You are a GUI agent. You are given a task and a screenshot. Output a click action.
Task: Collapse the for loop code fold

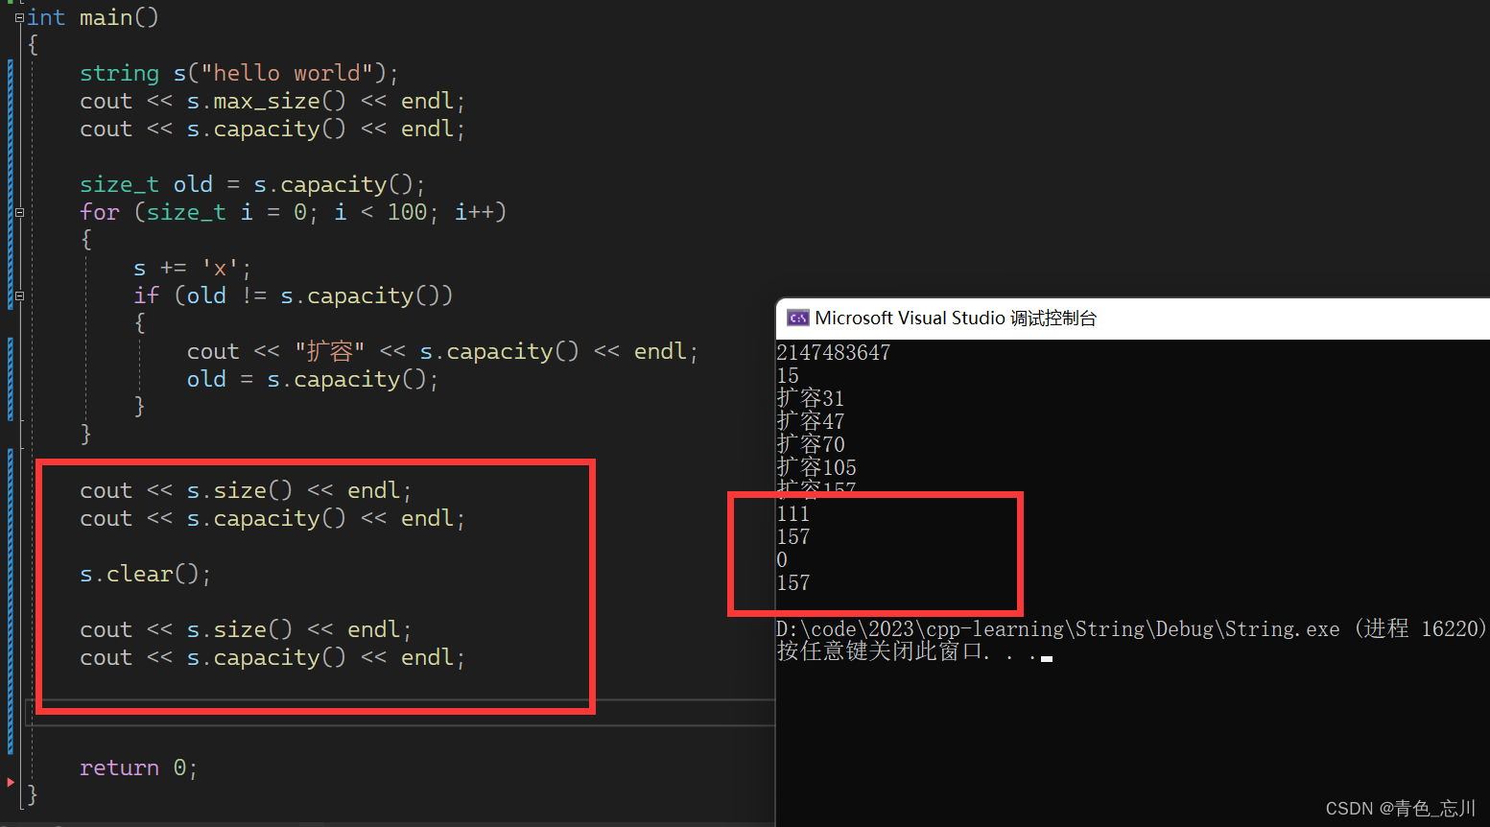19,212
